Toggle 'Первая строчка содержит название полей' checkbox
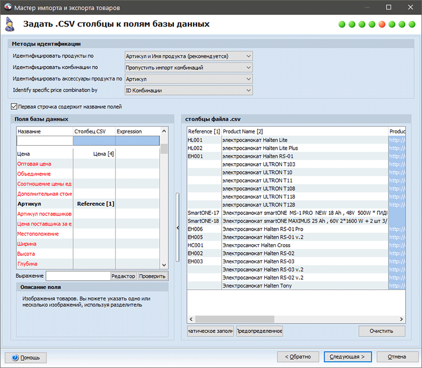422x368 pixels. coord(14,106)
